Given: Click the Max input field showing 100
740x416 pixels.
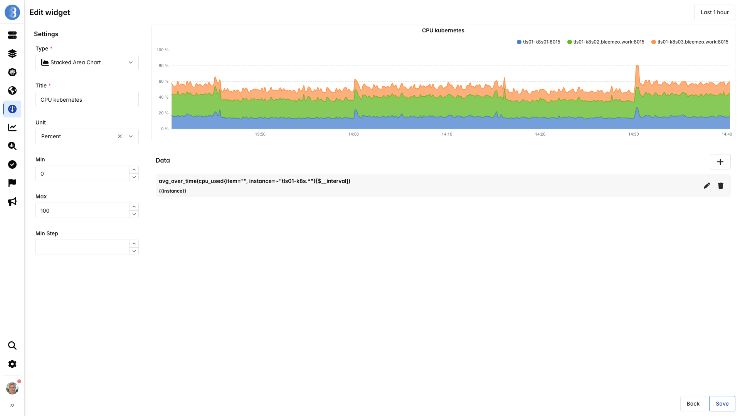Looking at the screenshot, I should click(82, 210).
